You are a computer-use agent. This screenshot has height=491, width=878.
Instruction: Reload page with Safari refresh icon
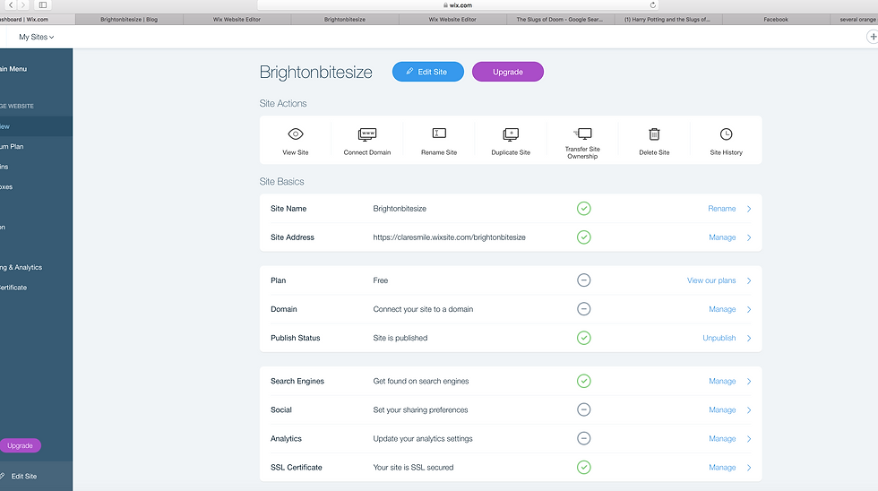(653, 5)
